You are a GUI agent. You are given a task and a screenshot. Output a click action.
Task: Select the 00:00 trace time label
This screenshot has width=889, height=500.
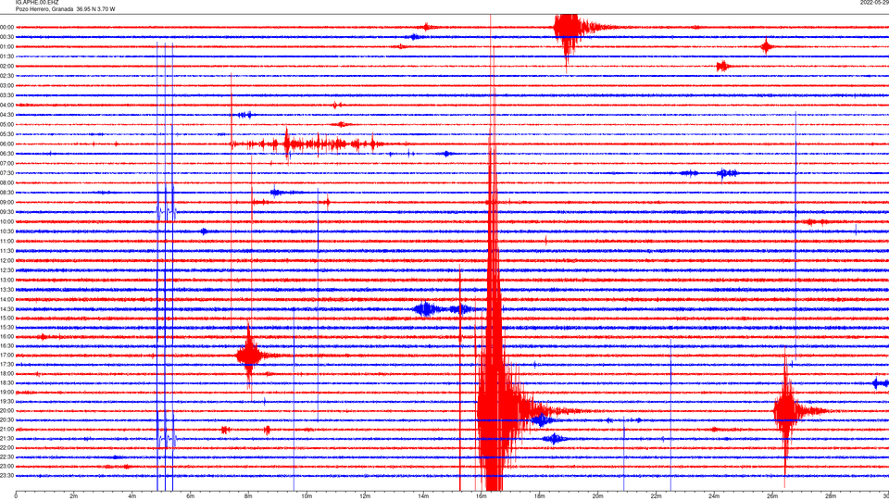pos(7,27)
